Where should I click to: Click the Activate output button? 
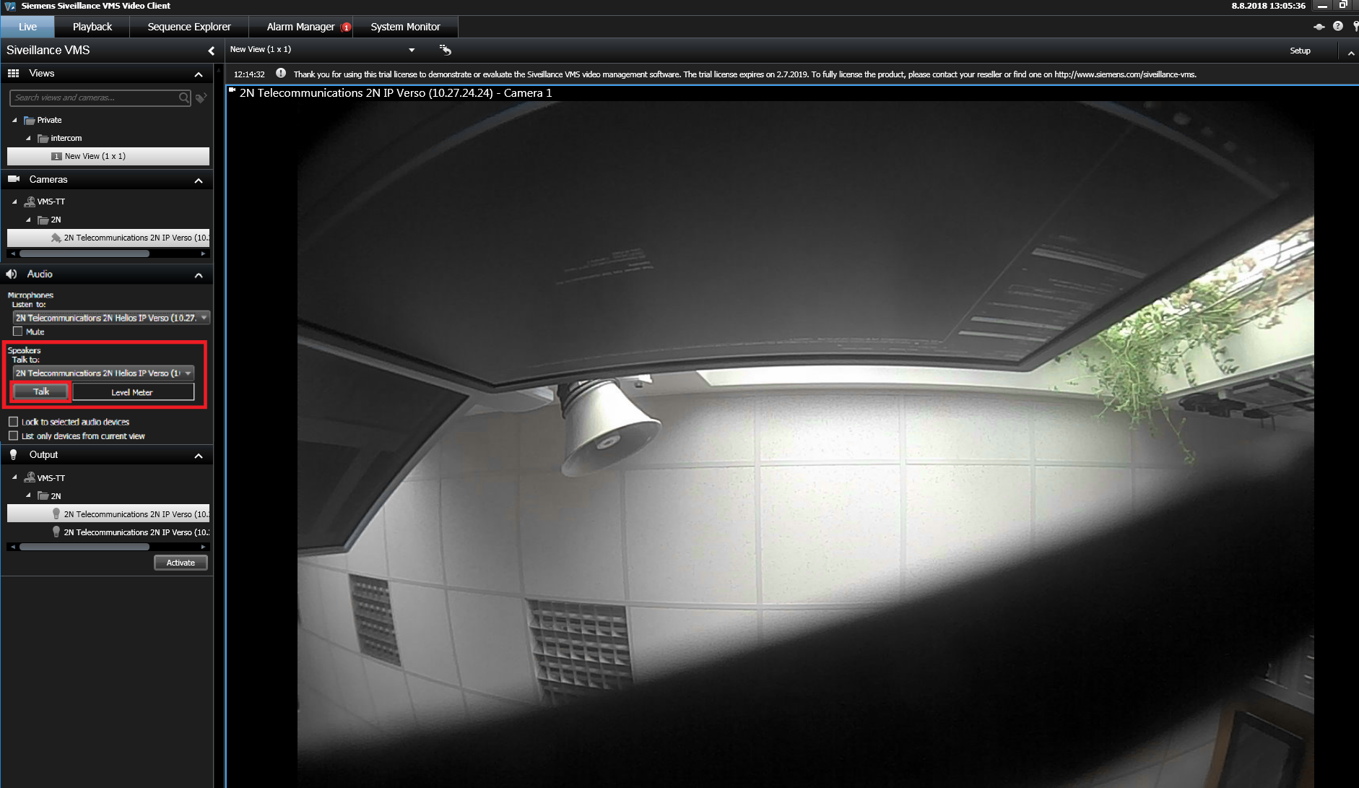tap(181, 563)
